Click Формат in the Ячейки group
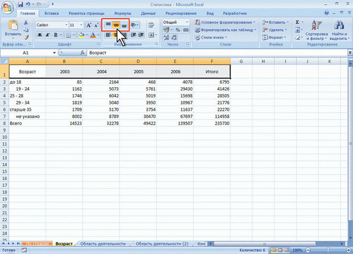 coord(274,38)
